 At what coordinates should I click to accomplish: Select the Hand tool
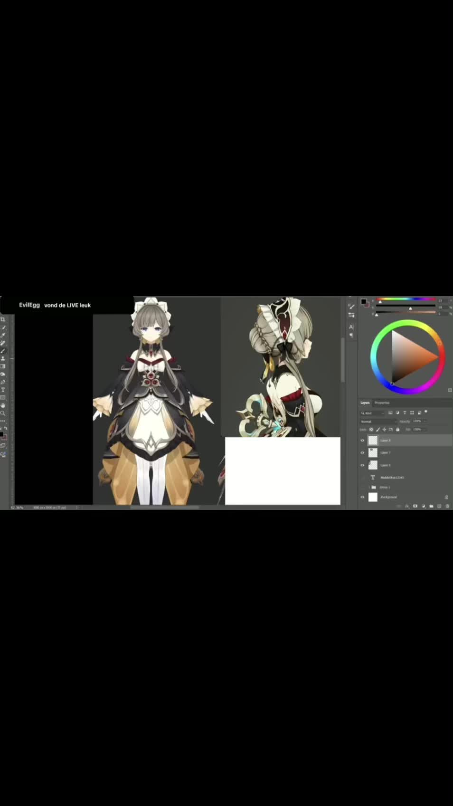[3, 405]
